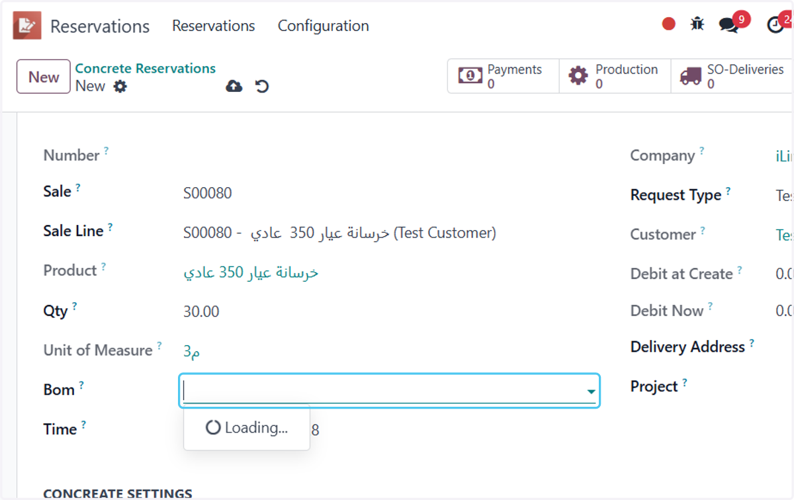Open the product link خرسانة عيار 350 عادي
Viewport: 794px width, 500px height.
click(x=251, y=272)
